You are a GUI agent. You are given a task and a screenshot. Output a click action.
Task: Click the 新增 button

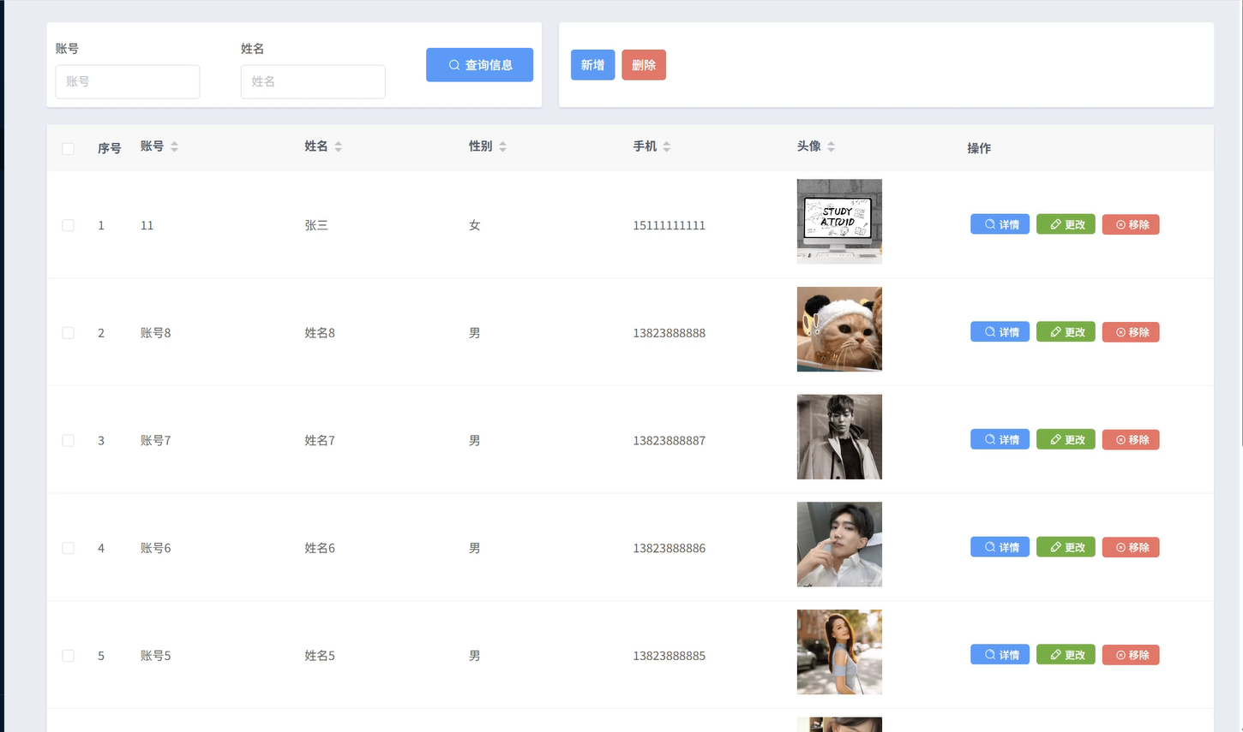tap(592, 65)
